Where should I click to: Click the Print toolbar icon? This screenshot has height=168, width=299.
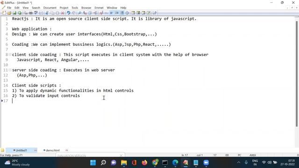click(31, 13)
